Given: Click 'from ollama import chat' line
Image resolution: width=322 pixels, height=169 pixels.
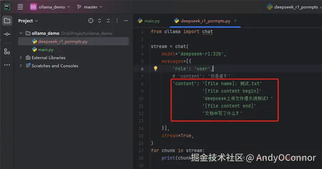Looking at the screenshot, I should [x=182, y=31].
